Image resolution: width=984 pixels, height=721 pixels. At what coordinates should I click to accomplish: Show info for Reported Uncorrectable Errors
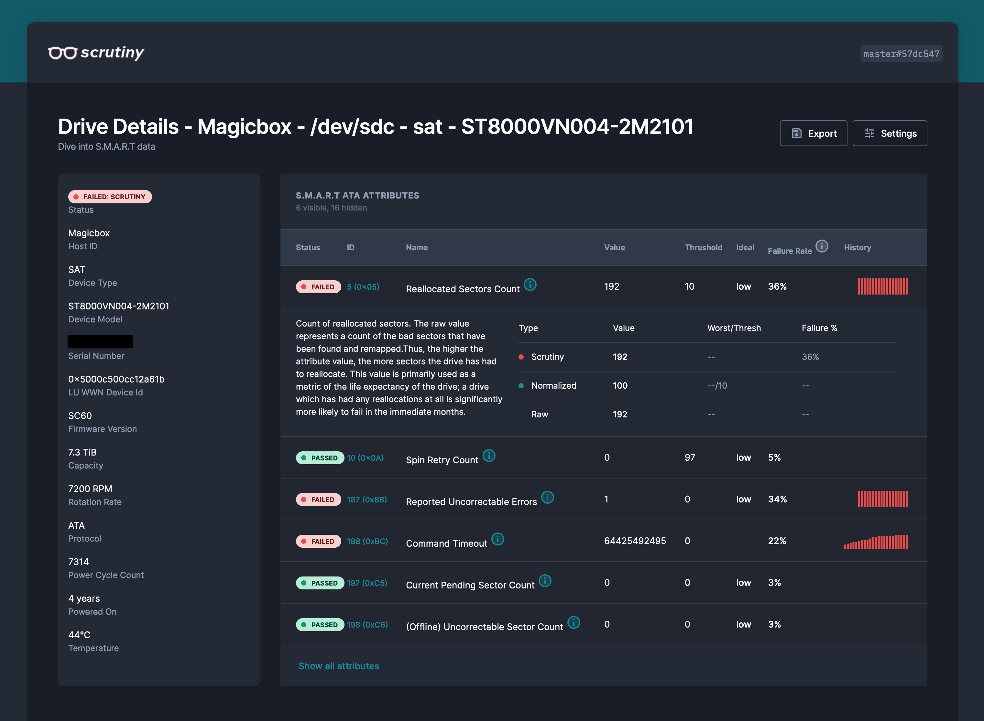coord(547,498)
